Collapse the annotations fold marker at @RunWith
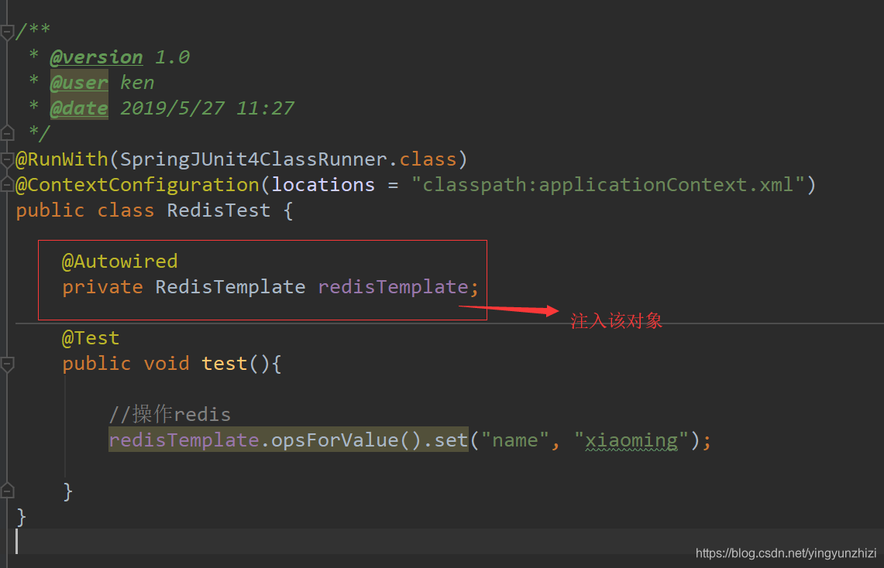This screenshot has height=568, width=884. (x=7, y=160)
